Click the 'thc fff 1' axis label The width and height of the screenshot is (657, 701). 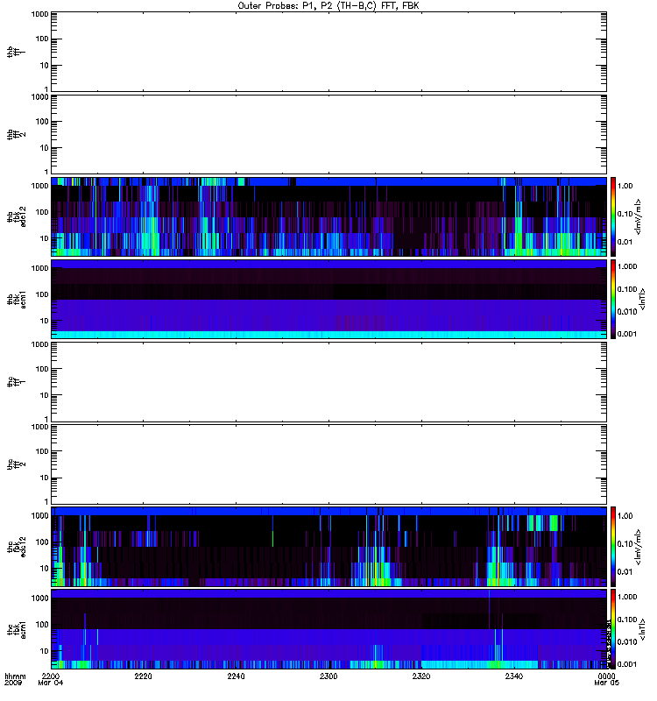coord(17,382)
